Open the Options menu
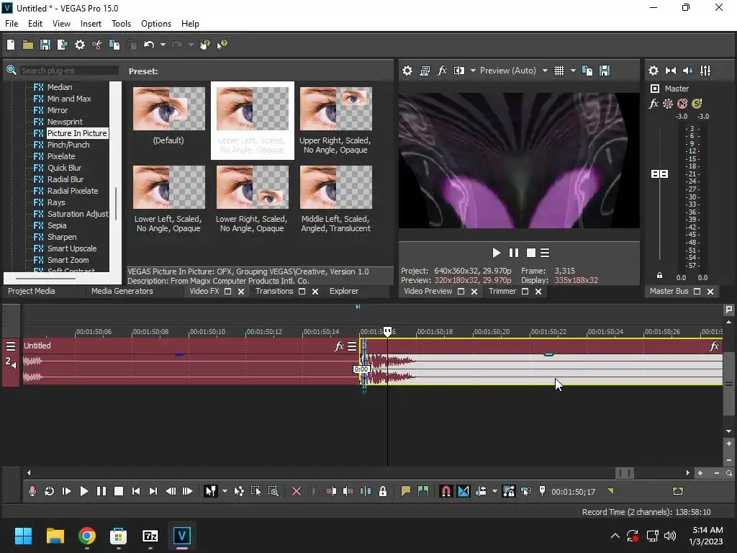The image size is (737, 553). pyautogui.click(x=156, y=24)
